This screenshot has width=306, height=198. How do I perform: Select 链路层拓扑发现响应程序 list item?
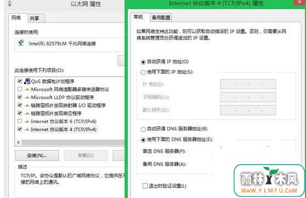click(x=56, y=113)
